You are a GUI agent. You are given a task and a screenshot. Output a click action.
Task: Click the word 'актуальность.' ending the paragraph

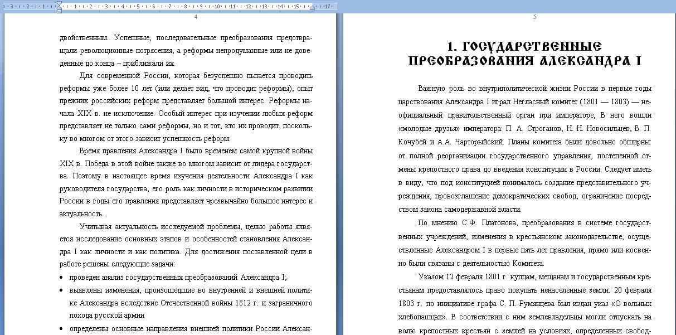(x=81, y=214)
